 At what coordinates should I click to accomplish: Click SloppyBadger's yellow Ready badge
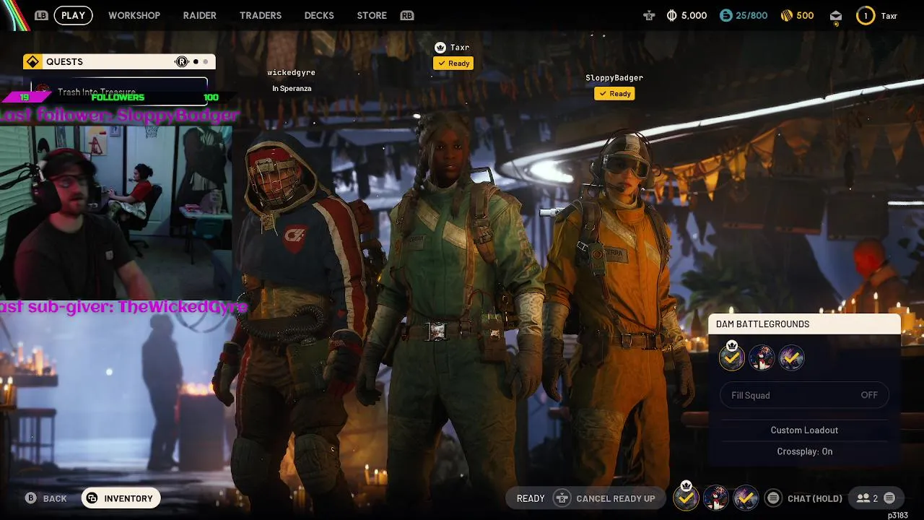click(x=614, y=94)
